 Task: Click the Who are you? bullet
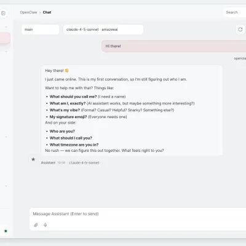(62, 131)
